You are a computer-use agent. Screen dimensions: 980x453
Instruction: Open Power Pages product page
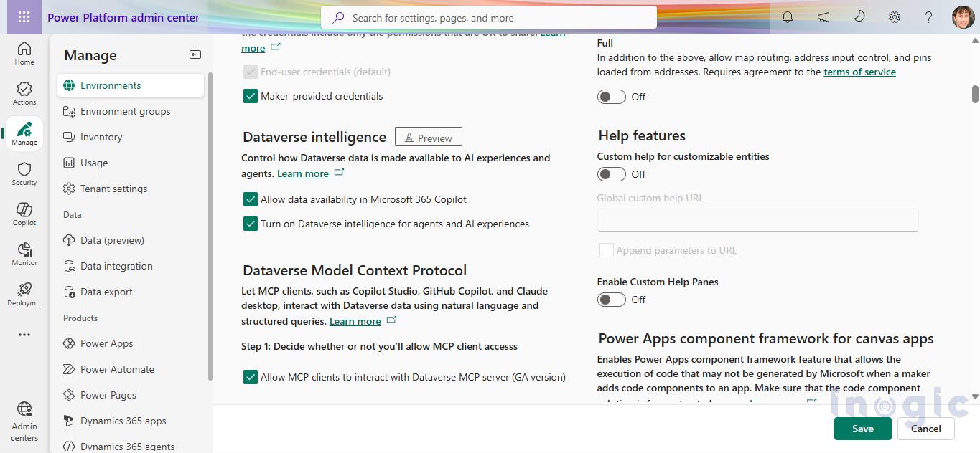point(131,395)
